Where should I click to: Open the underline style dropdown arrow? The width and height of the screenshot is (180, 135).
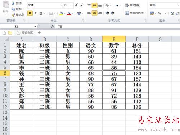click(45, 13)
